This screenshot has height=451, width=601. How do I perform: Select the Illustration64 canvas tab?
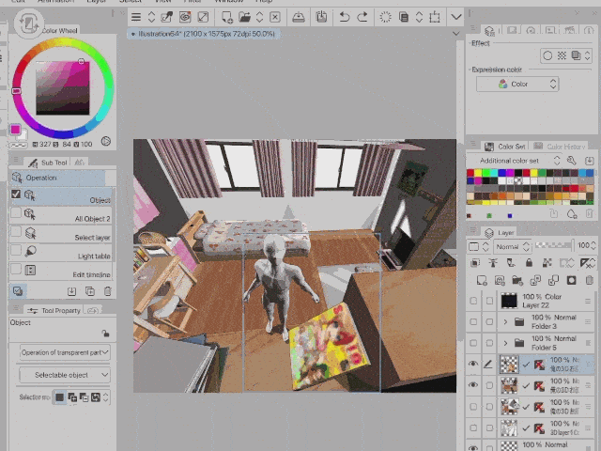(x=204, y=34)
